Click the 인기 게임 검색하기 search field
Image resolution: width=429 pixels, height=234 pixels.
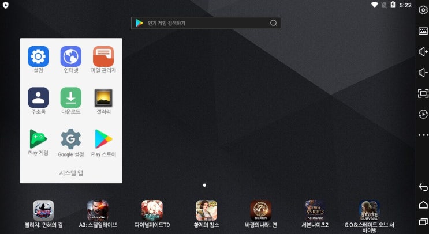point(206,23)
